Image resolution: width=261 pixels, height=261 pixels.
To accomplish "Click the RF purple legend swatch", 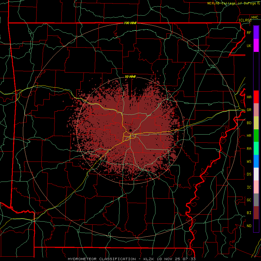I will pyautogui.click(x=256, y=32).
